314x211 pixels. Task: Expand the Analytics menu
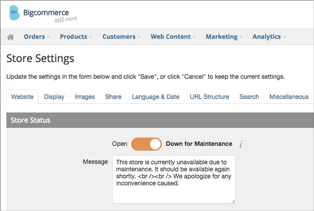270,37
